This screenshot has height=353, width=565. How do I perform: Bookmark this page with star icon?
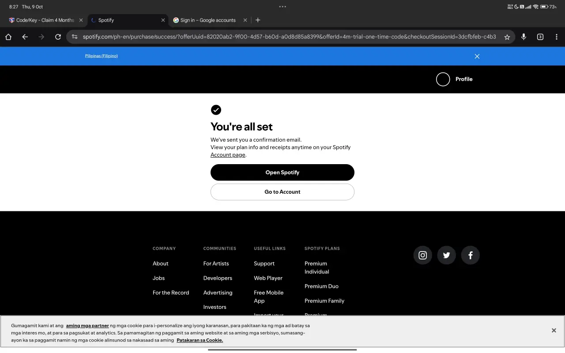pos(507,37)
